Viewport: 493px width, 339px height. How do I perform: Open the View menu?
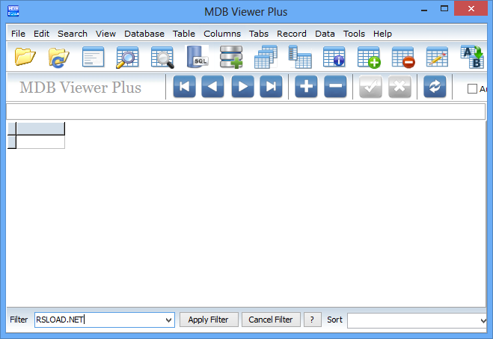pyautogui.click(x=105, y=34)
